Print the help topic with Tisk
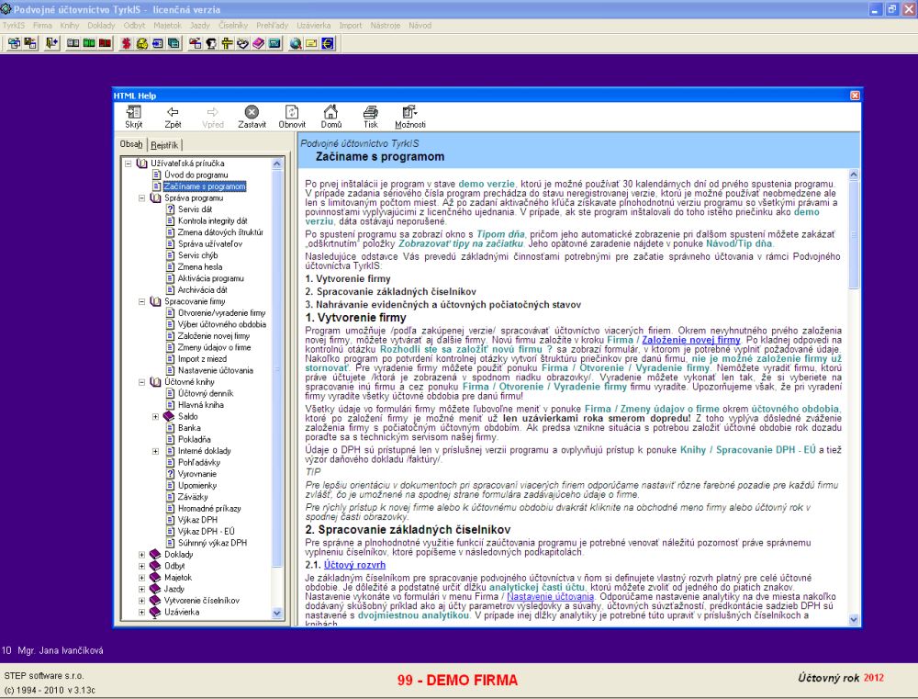This screenshot has width=918, height=699. click(x=371, y=117)
